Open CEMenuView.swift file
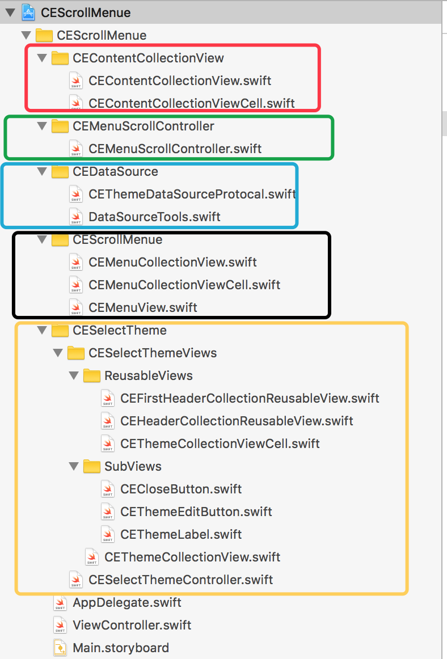Screen dimensions: 447x659 pyautogui.click(x=142, y=307)
